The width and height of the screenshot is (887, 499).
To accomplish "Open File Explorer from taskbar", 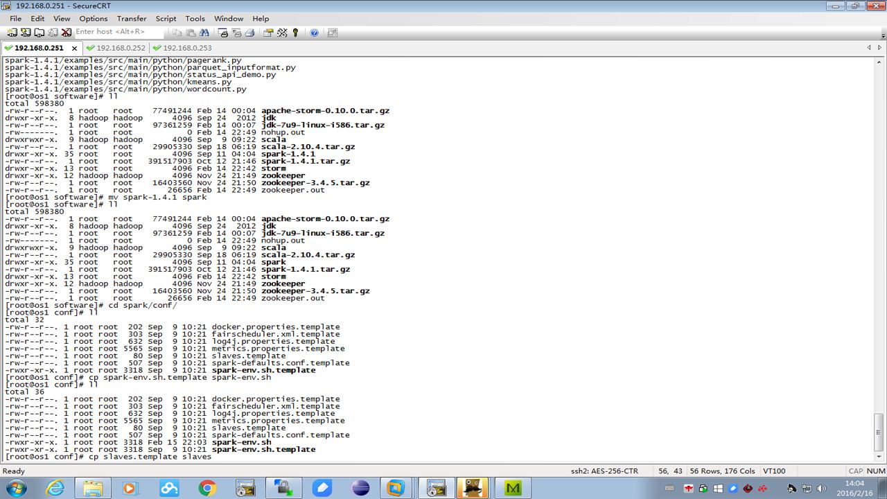I will (93, 488).
